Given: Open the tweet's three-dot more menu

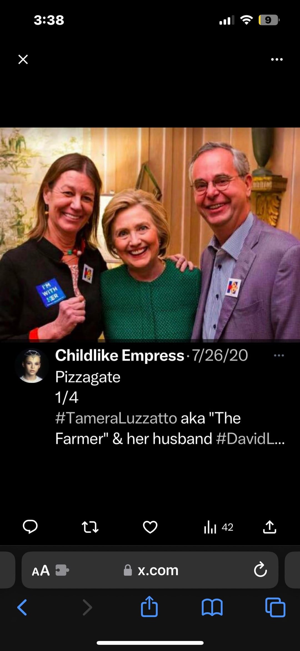Looking at the screenshot, I should pyautogui.click(x=279, y=355).
